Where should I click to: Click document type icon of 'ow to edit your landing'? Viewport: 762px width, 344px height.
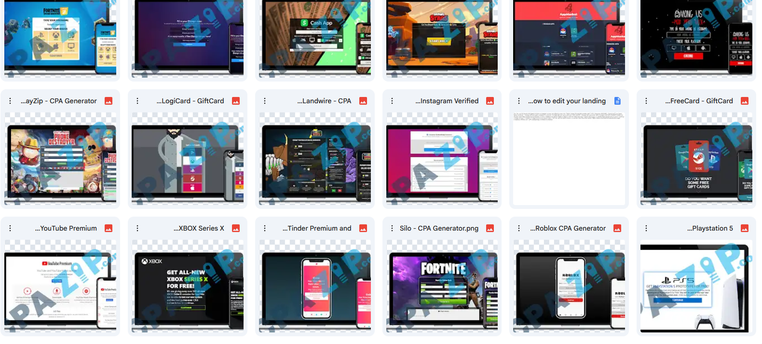pos(617,101)
